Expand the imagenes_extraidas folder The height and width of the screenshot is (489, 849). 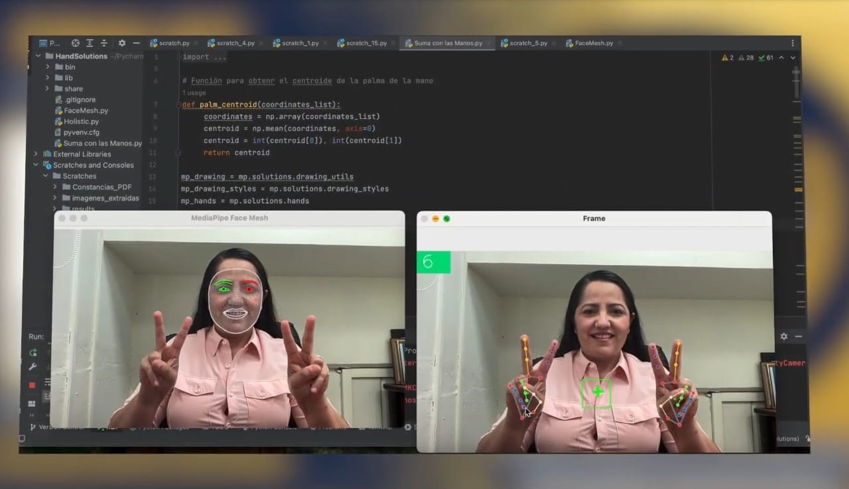pos(56,198)
